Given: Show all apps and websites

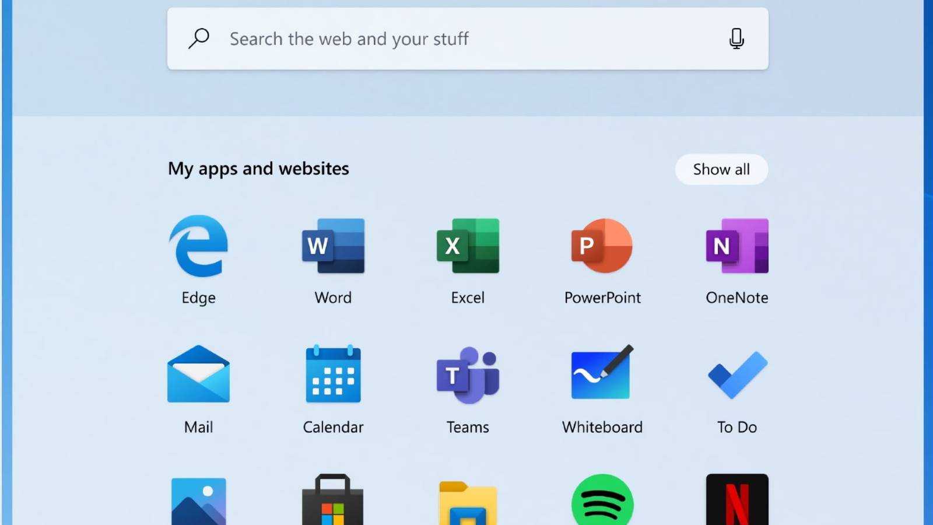Looking at the screenshot, I should pyautogui.click(x=721, y=169).
